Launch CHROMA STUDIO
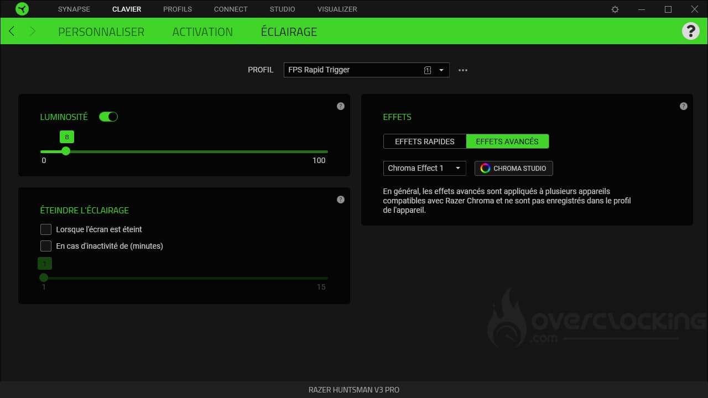 [514, 168]
